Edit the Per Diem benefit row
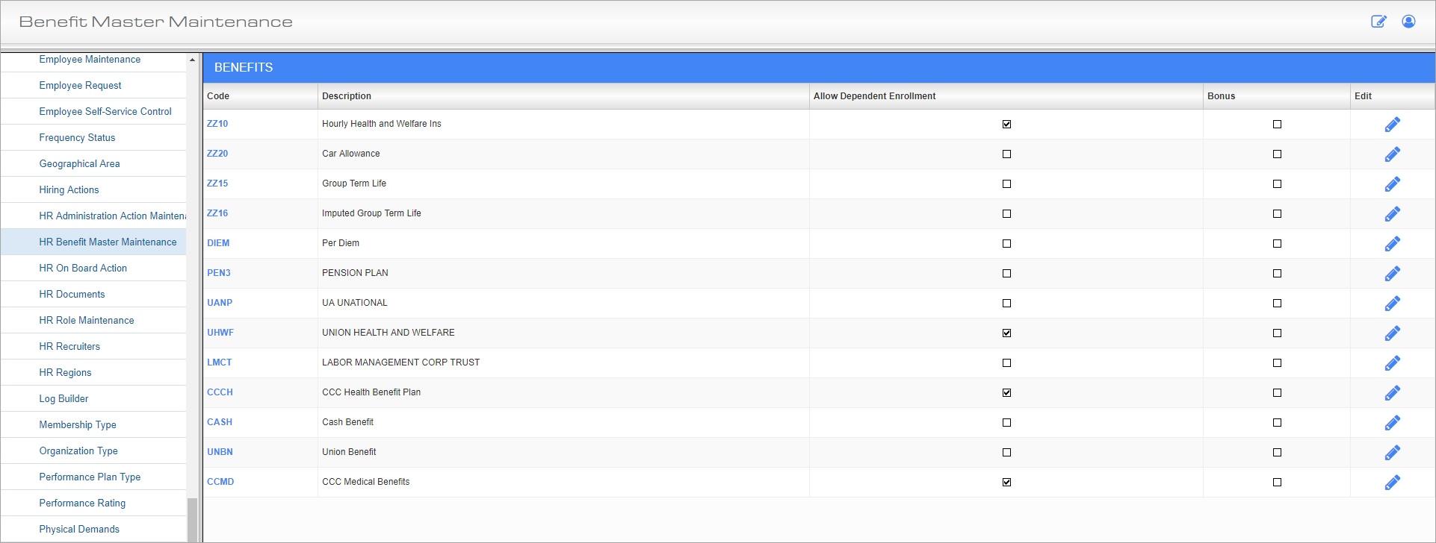Viewport: 1436px width, 543px height. point(1392,244)
